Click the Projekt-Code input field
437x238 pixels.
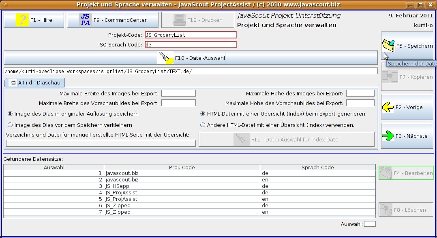coord(191,35)
